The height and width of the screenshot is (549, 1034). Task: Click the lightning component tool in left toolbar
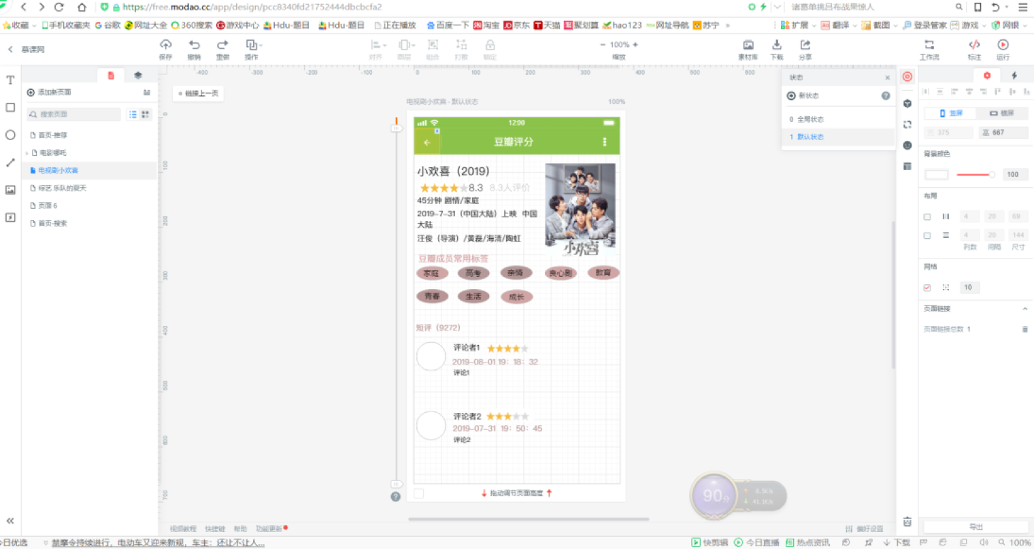coord(10,218)
